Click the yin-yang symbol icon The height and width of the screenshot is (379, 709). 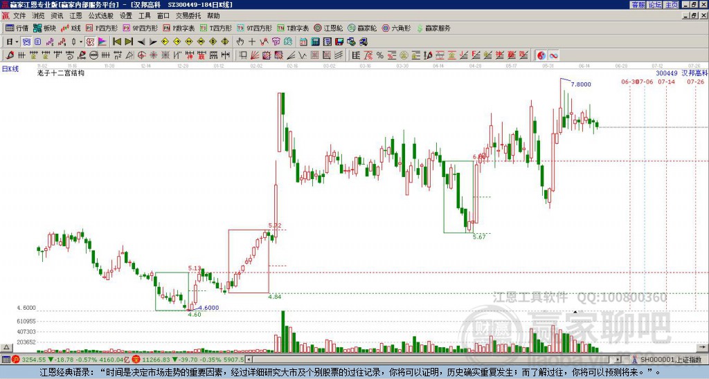(x=541, y=55)
